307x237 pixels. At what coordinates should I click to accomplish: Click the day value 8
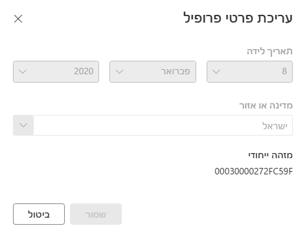point(284,71)
